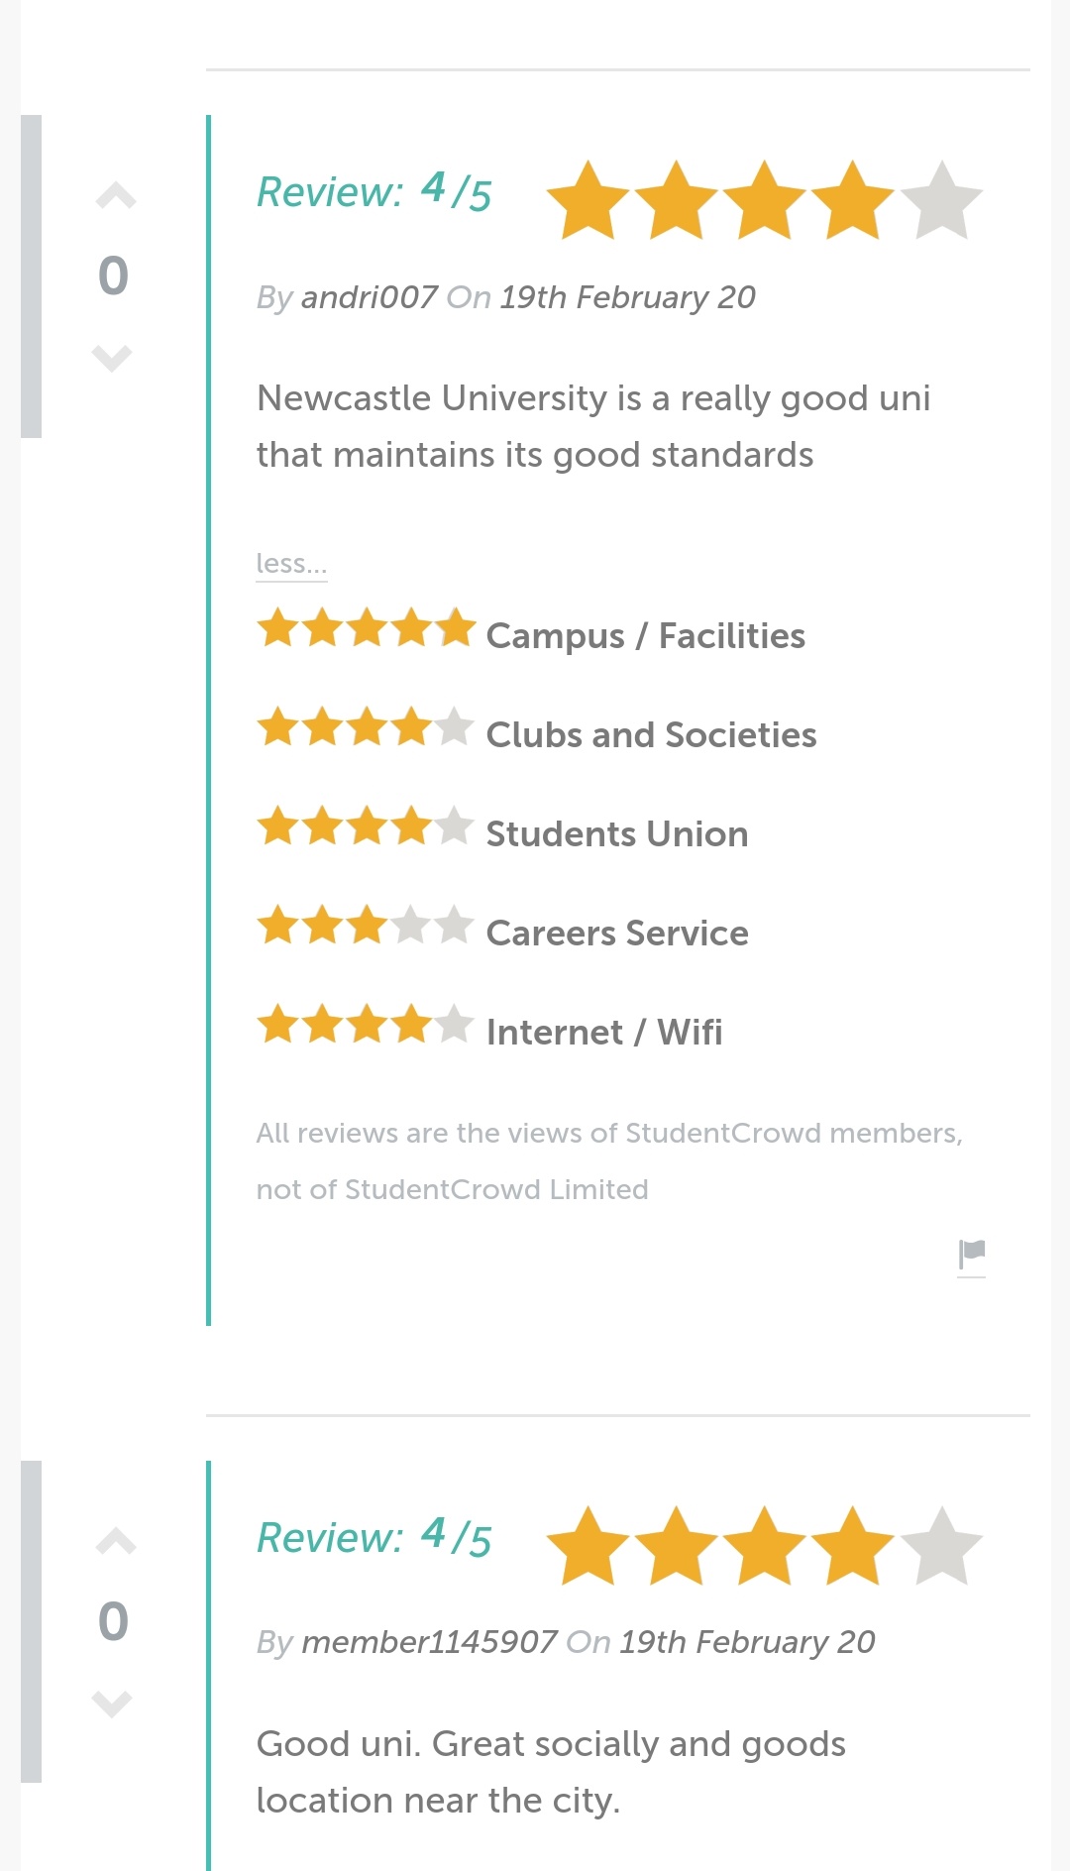Click the Students Union star rating
This screenshot has height=1871, width=1070.
click(366, 827)
